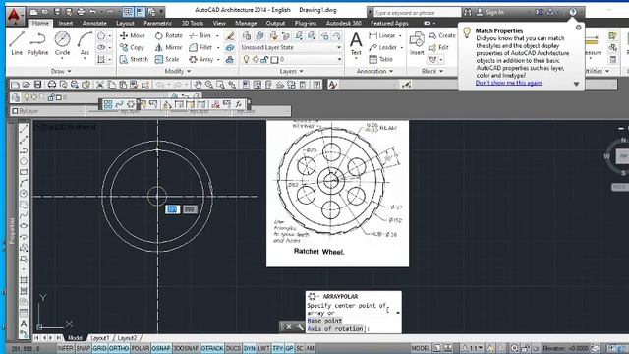The height and width of the screenshot is (354, 629).
Task: Open the Parametric ribbon tab
Action: point(157,24)
